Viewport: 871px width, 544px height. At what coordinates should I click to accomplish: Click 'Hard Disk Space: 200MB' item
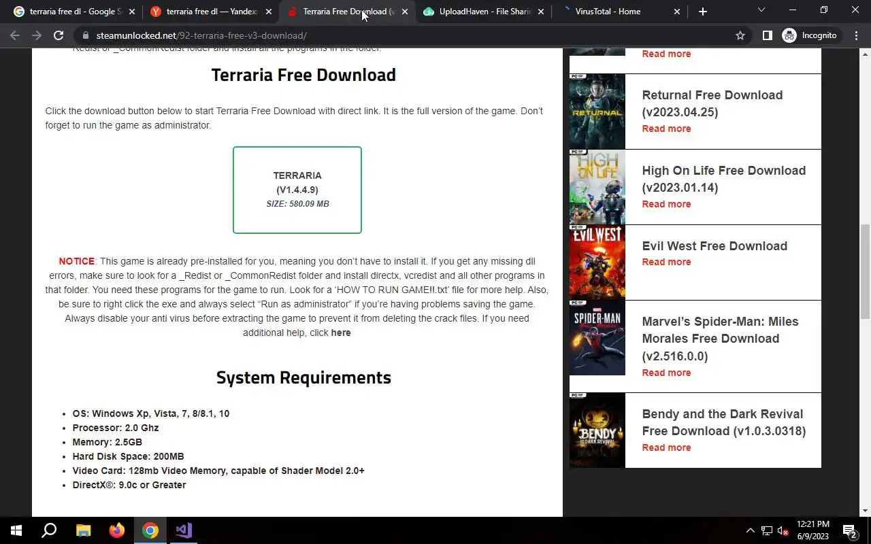[x=129, y=456]
